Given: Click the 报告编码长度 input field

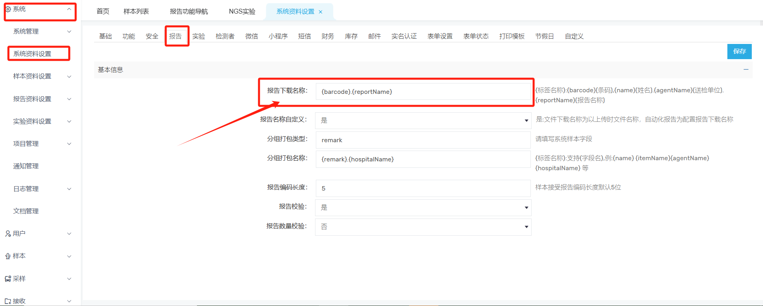Looking at the screenshot, I should 423,189.
